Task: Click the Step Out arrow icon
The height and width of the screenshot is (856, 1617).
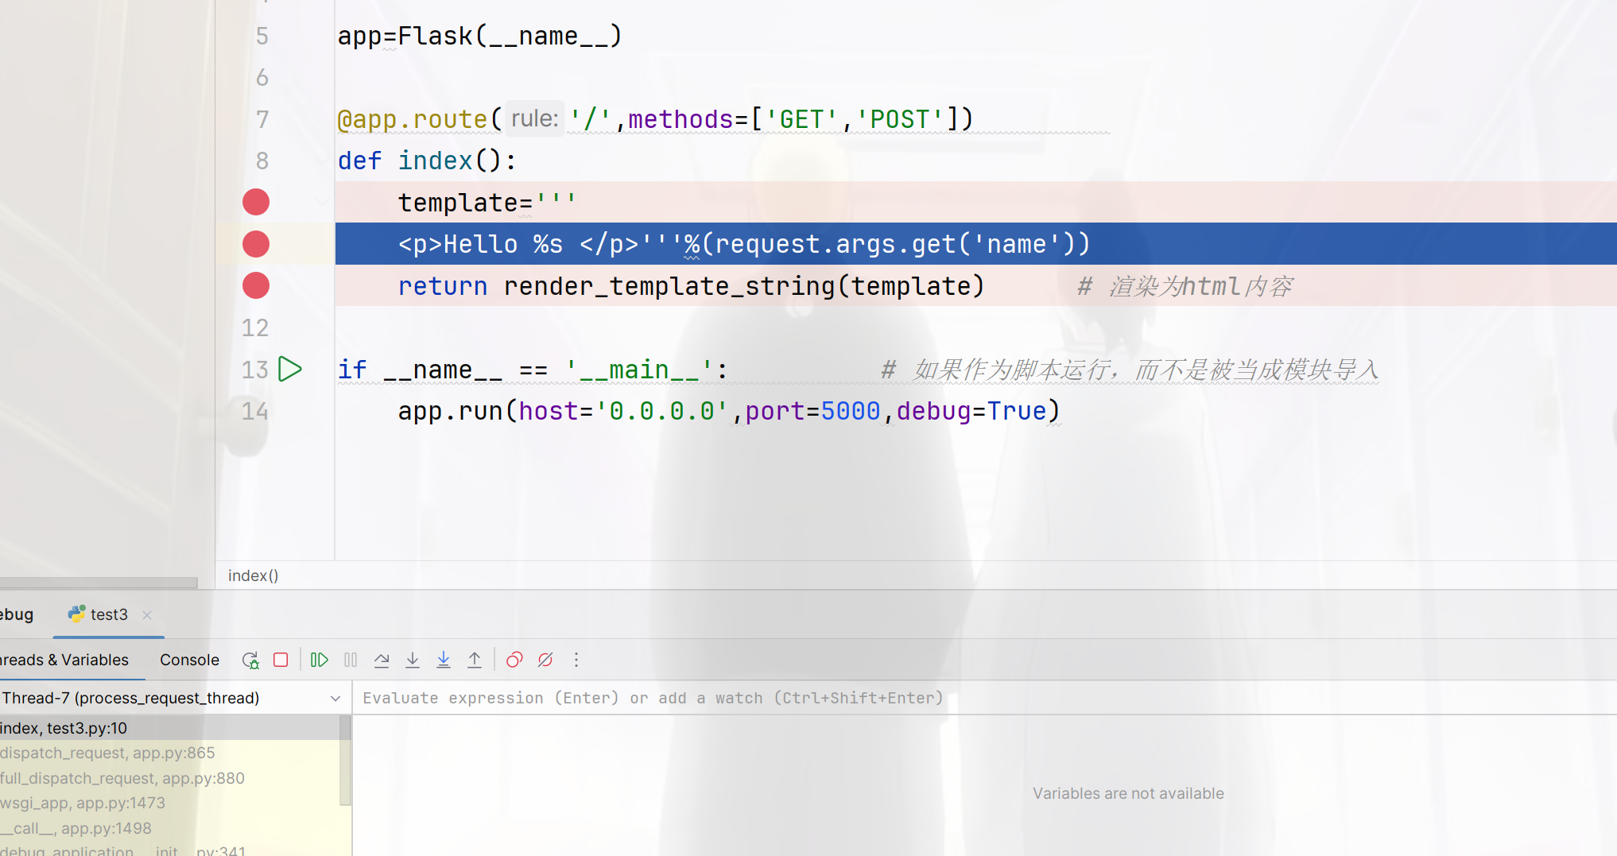Action: coord(475,660)
